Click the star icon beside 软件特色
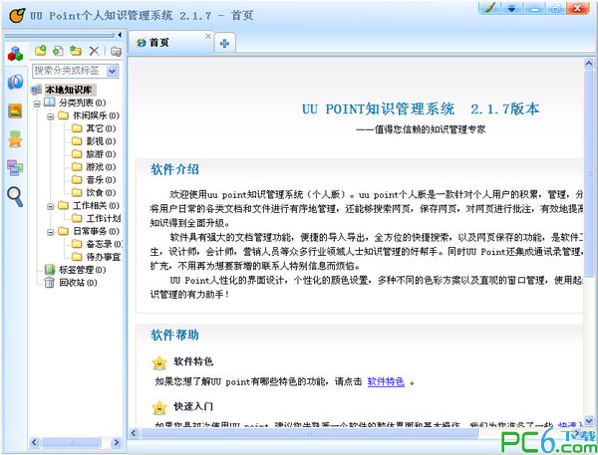This screenshot has width=598, height=455. point(159,362)
